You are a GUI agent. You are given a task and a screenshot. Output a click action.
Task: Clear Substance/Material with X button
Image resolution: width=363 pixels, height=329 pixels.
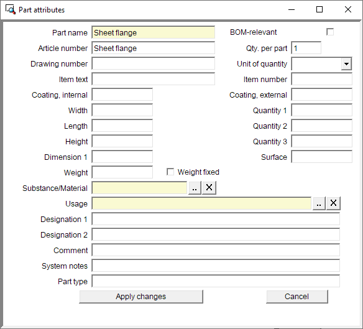pyautogui.click(x=209, y=188)
